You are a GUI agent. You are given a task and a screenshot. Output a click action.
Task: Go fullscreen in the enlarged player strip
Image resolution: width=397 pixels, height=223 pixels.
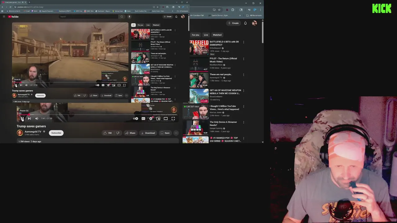click(x=173, y=118)
